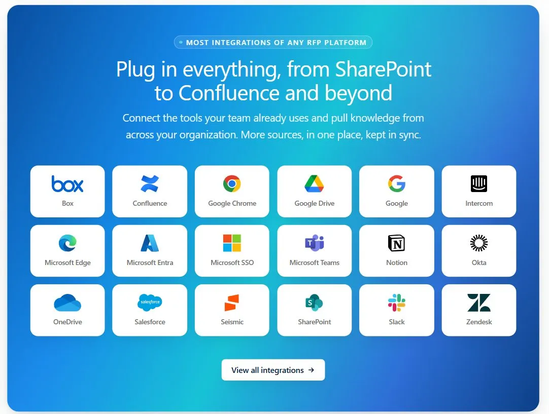Click the View all integrations button
Screen dimensions: 549x414
273,369
